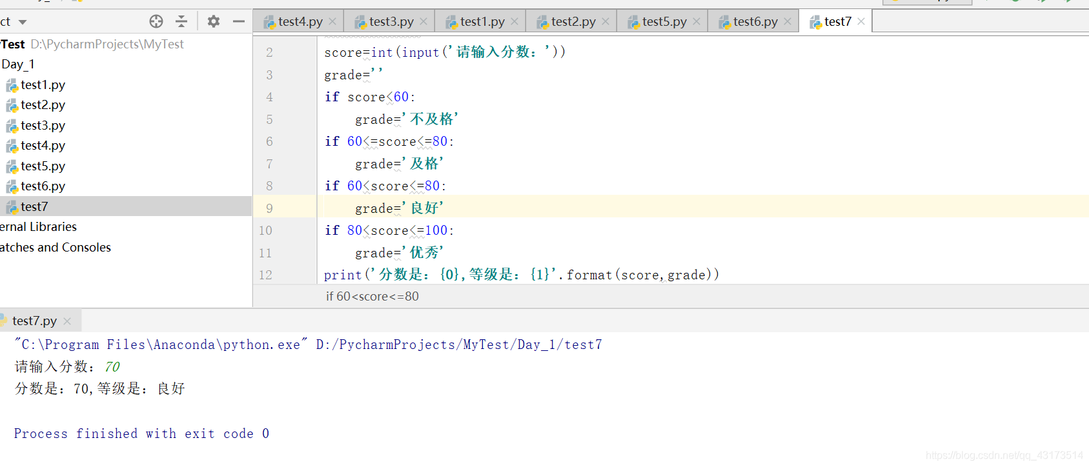The width and height of the screenshot is (1089, 467).
Task: Click the 'if 60<score<=80' breadcrumb
Action: [372, 296]
